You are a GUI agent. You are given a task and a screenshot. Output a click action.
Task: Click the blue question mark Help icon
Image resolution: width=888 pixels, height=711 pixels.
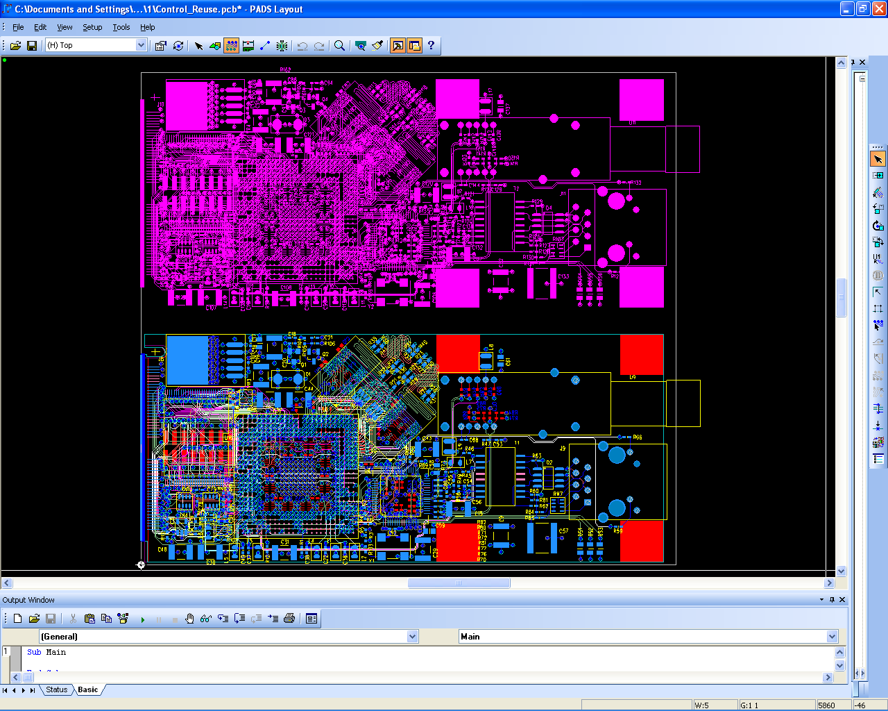coord(431,45)
